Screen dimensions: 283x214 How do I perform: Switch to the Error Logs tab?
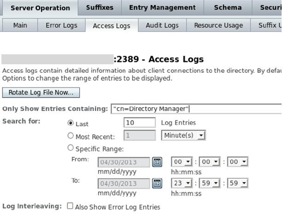(61, 26)
